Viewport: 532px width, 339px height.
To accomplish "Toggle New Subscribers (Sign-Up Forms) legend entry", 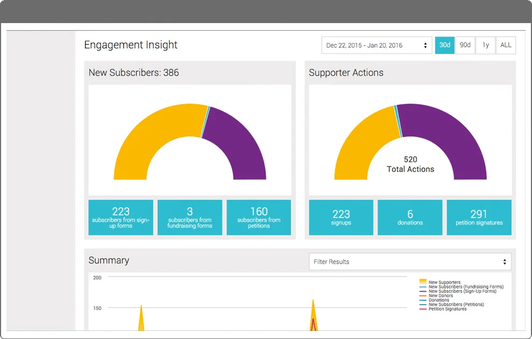I will pos(458,291).
